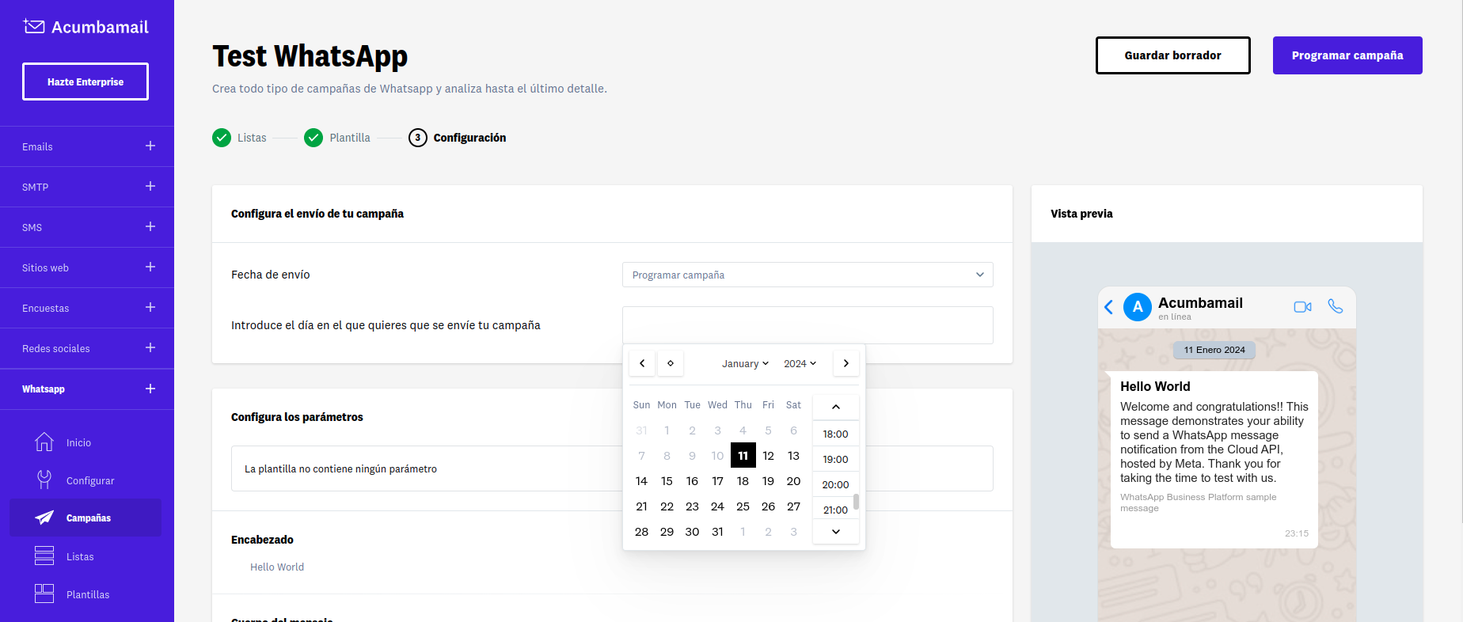Select 19:00 time slot
Image resolution: width=1463 pixels, height=622 pixels.
pyautogui.click(x=835, y=459)
